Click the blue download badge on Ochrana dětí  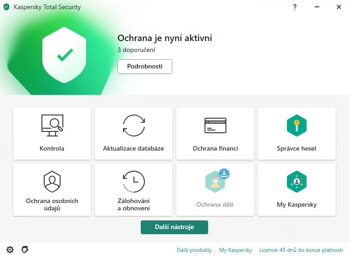224,174
